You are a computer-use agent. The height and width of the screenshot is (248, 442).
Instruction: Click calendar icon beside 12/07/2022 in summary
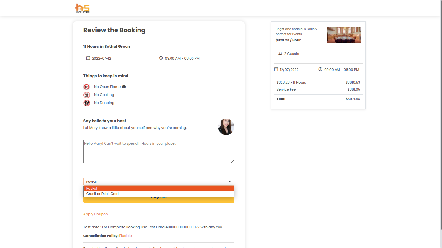276,69
